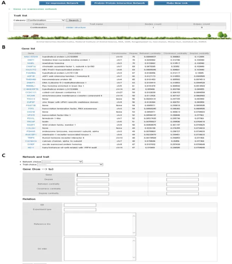Follow the MCM4 gene link
Screen dimensions: 232x264
[31, 96]
